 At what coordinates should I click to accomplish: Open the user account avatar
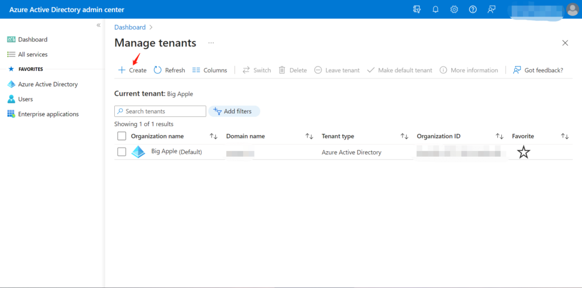[x=572, y=10]
